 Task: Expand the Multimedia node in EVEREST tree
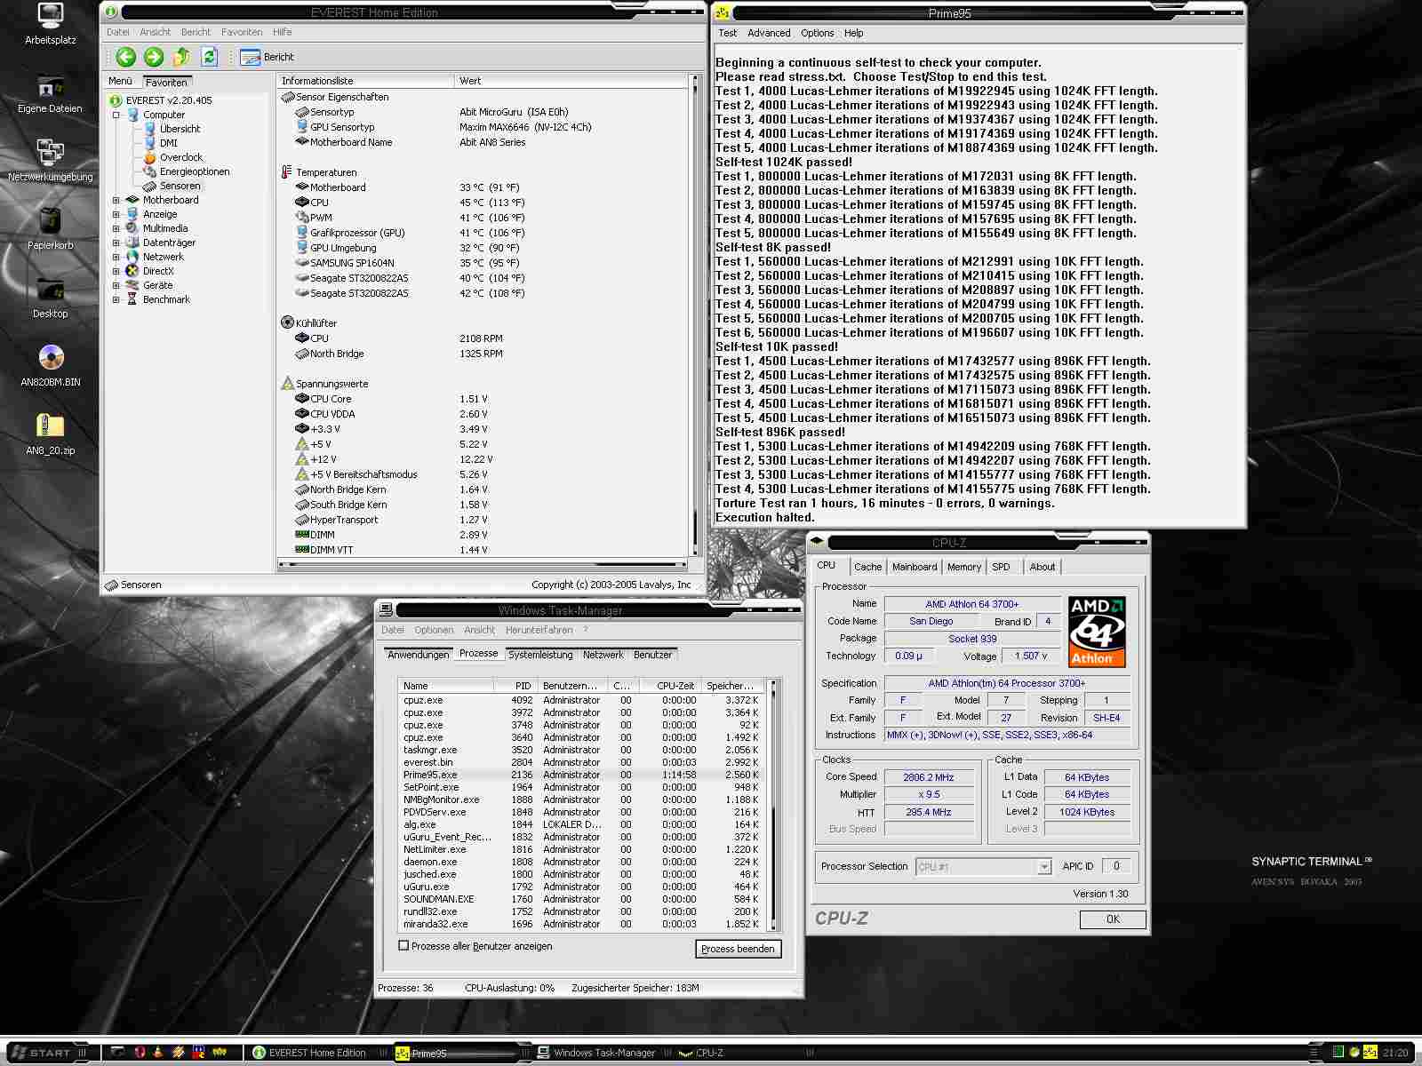[116, 228]
